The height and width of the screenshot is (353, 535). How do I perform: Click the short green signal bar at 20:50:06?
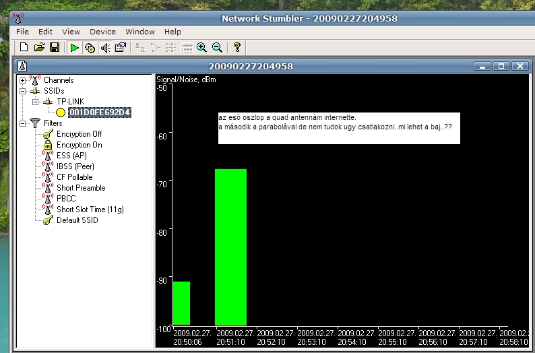click(x=181, y=303)
